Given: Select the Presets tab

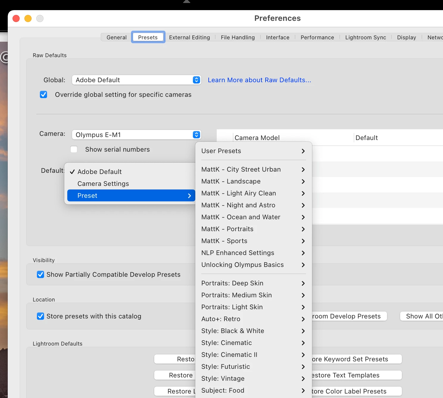Looking at the screenshot, I should 148,37.
